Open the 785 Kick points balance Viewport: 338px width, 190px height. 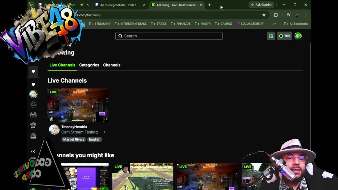[285, 36]
